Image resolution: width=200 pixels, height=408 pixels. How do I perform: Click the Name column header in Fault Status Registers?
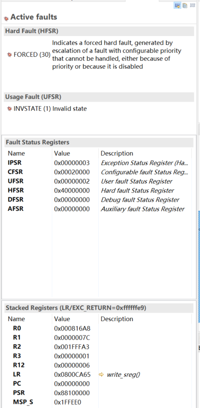[16, 153]
